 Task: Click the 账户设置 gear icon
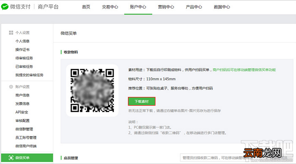tap(11, 87)
